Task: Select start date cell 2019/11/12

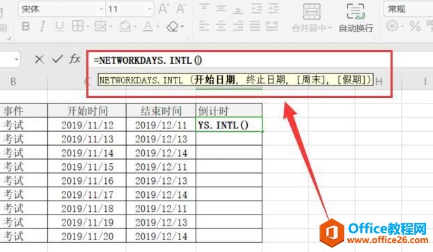Action: (x=87, y=125)
